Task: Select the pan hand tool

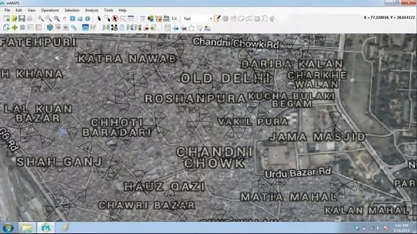Action: coord(65,19)
